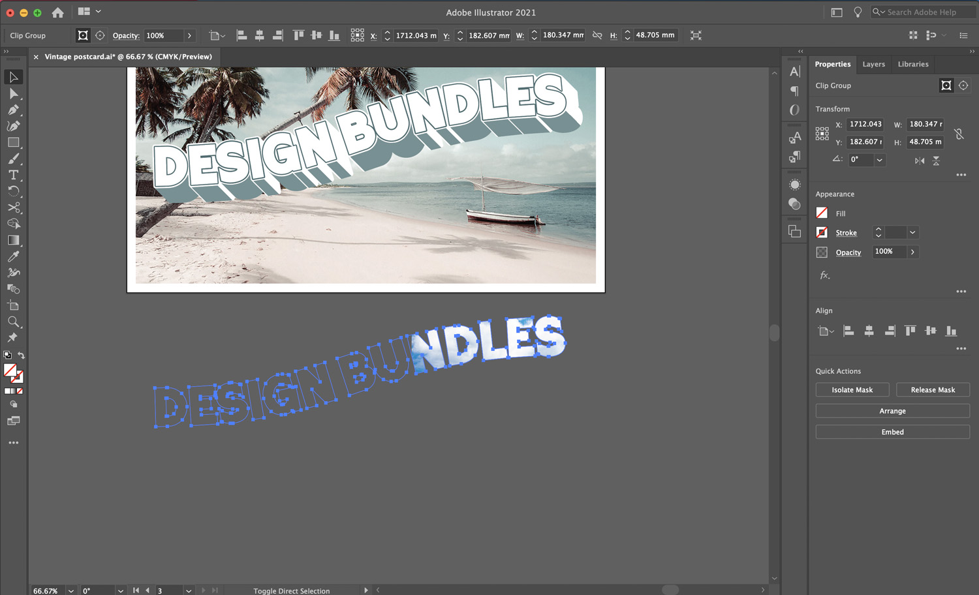Open Opacity link in Appearance section

coord(848,252)
